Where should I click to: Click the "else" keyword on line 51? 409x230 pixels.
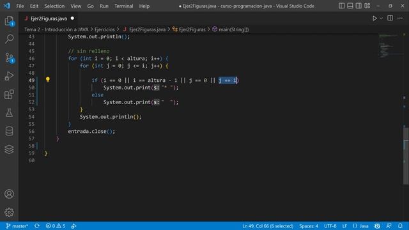98,95
